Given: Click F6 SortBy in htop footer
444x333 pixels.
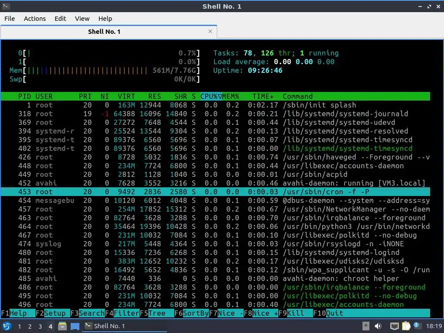Looking at the screenshot, I should (192, 313).
